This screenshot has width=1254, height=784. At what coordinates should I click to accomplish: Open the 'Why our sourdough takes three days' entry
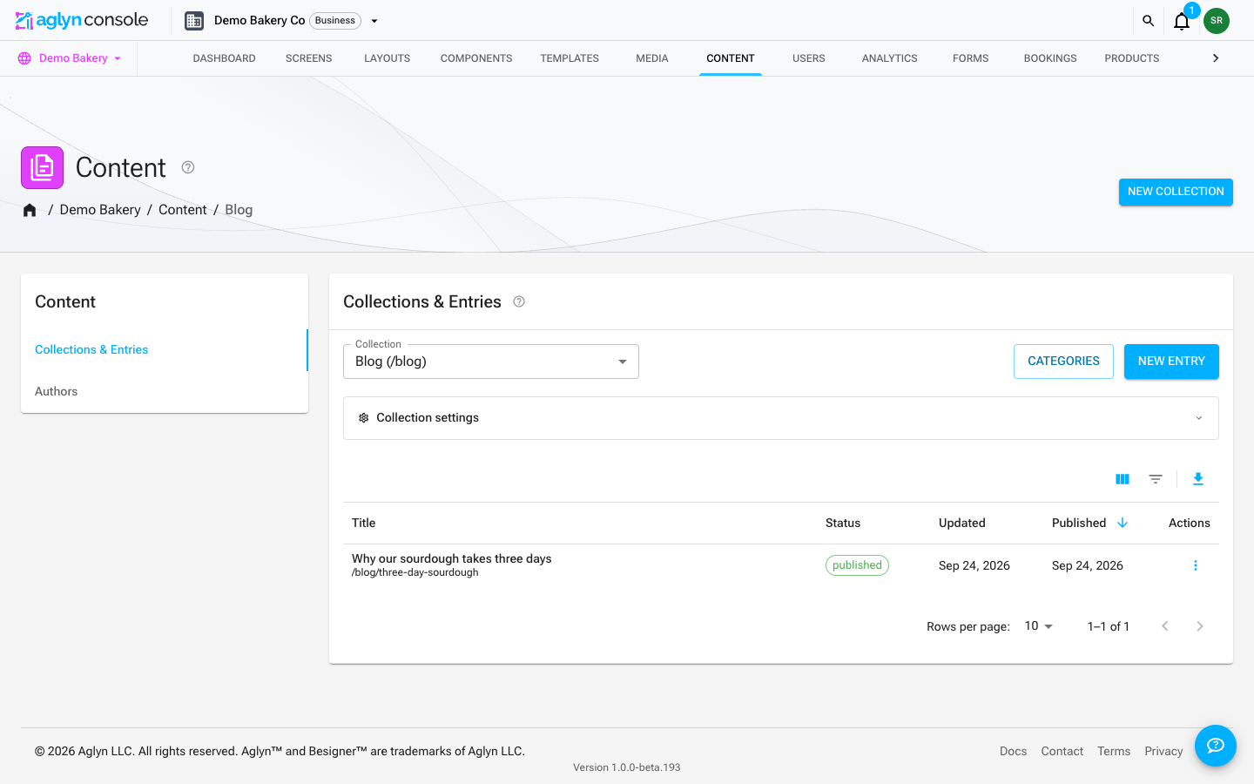tap(451, 558)
